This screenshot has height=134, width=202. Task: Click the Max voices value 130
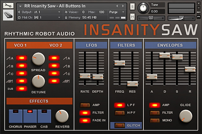click(x=101, y=12)
